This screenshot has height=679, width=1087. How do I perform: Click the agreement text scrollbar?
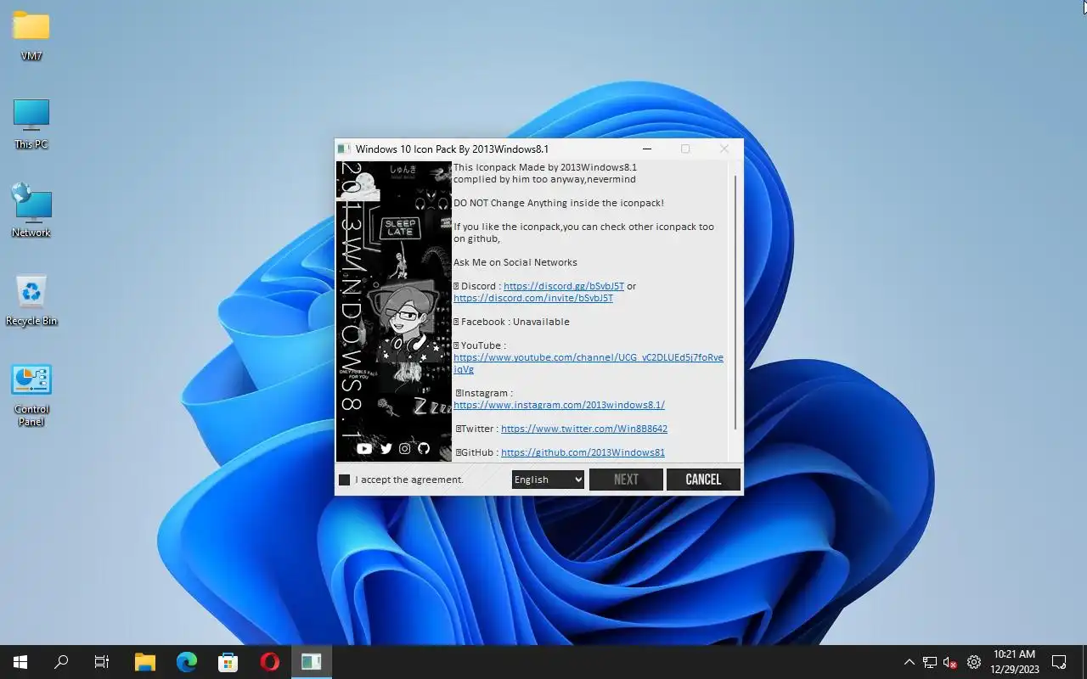click(x=735, y=303)
